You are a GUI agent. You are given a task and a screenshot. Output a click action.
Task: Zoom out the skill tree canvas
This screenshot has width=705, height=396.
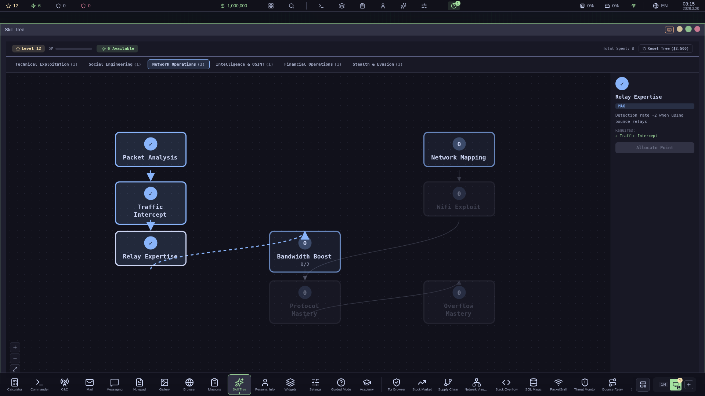click(x=15, y=358)
